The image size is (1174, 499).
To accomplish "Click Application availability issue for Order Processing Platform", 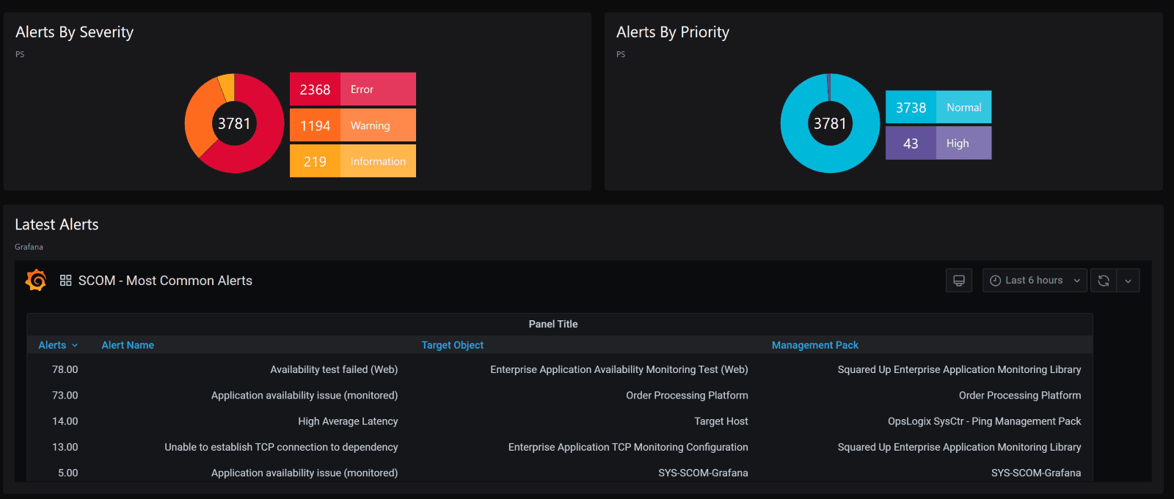I will point(305,396).
